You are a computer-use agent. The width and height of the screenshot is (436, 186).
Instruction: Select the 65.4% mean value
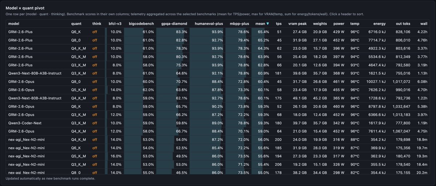point(263,32)
